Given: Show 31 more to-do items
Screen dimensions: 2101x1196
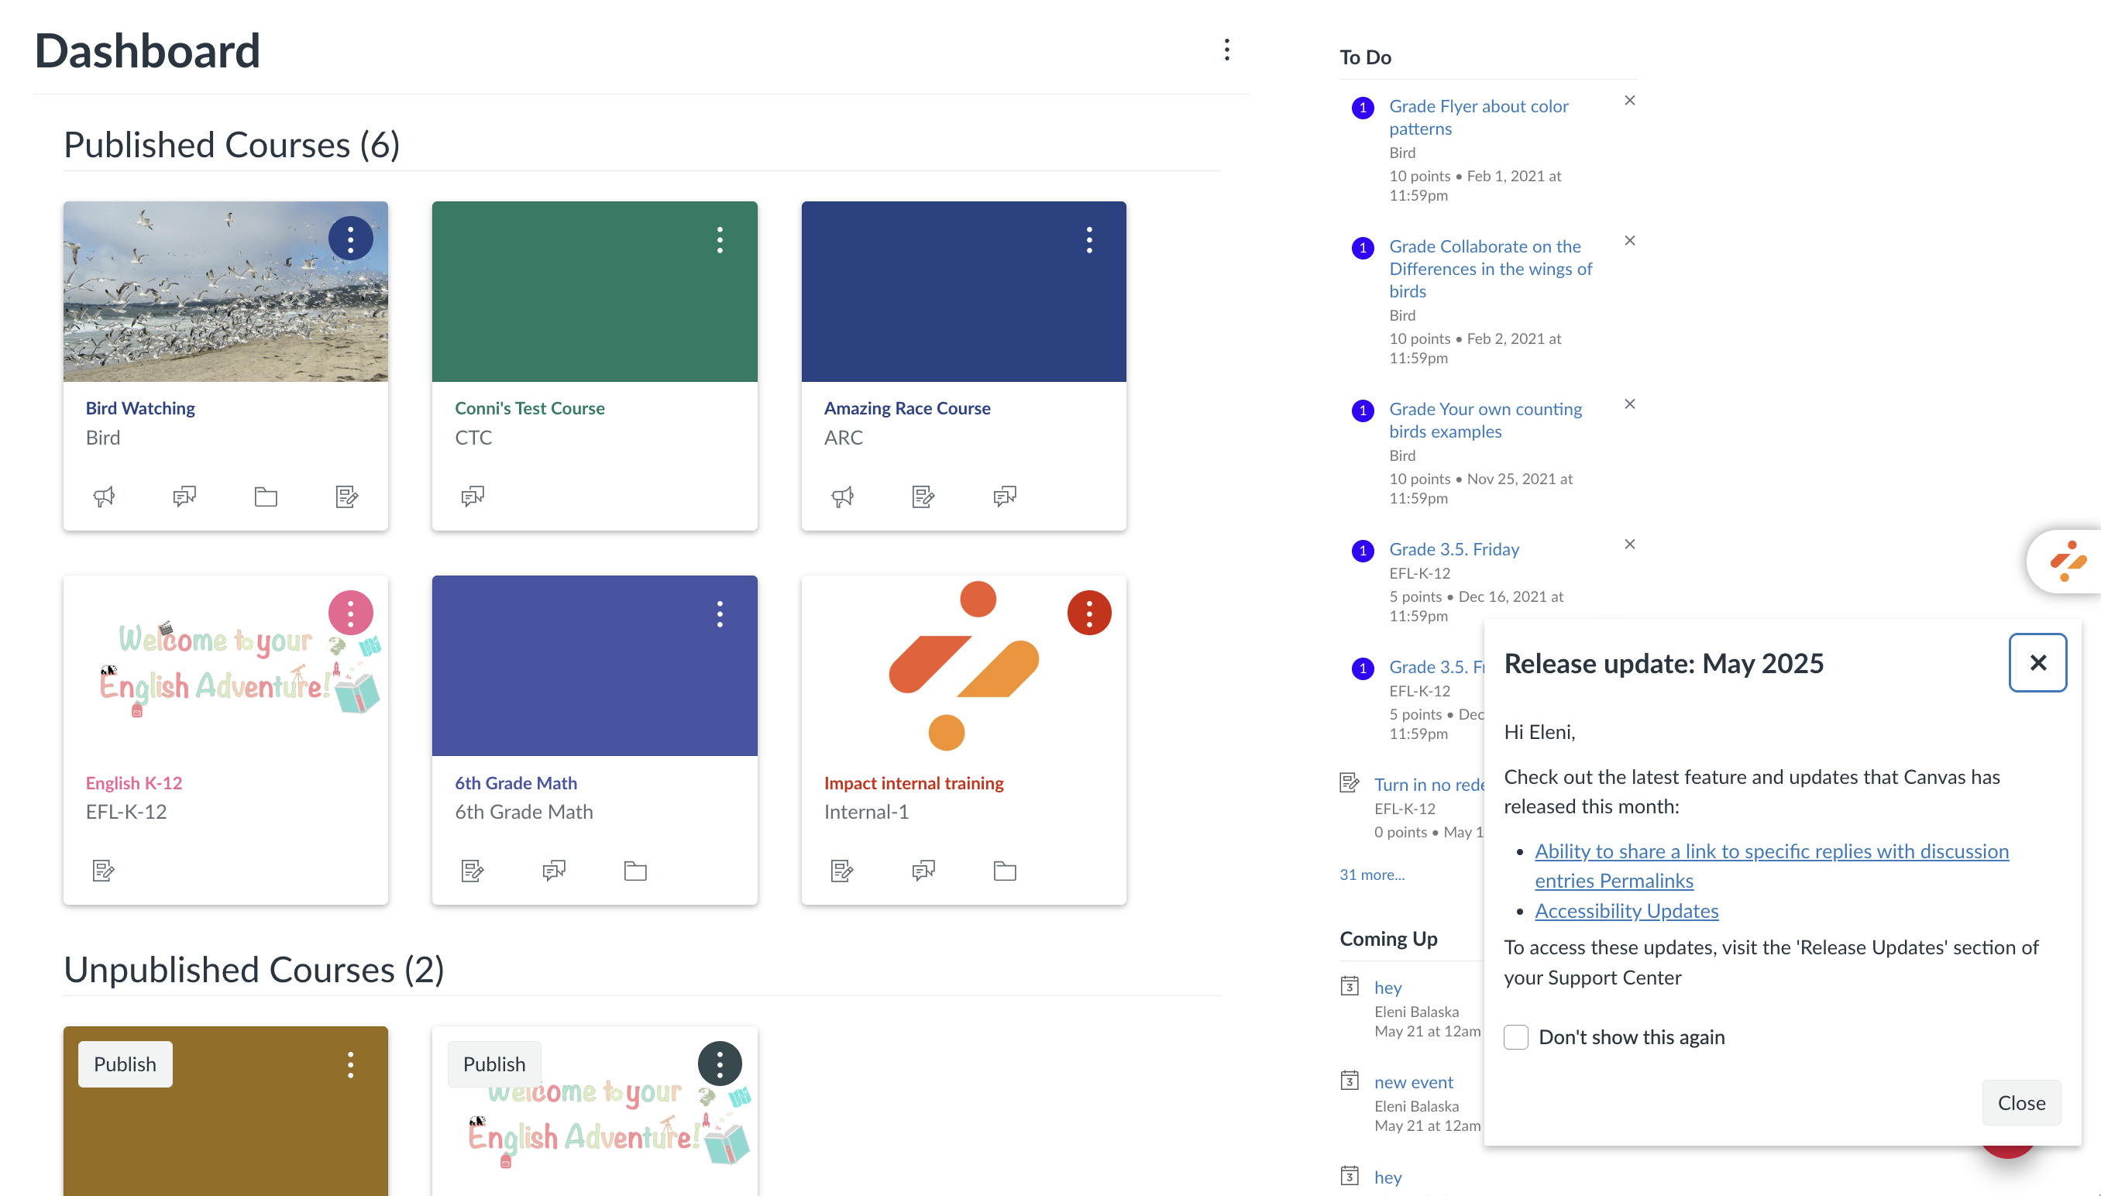Looking at the screenshot, I should [1370, 875].
